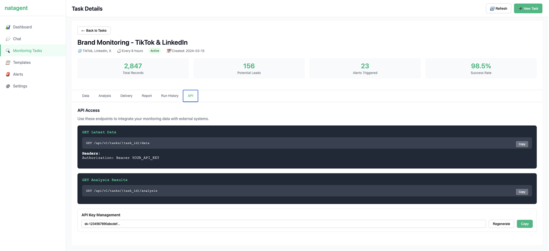This screenshot has width=549, height=251.
Task: View the Run History tab
Action: click(x=170, y=96)
